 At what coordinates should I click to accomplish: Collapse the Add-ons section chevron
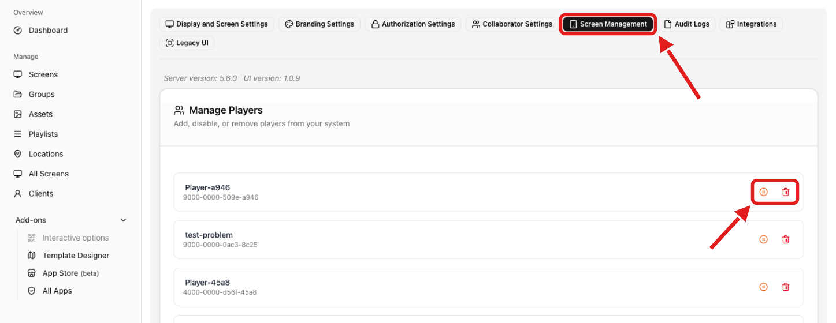tap(123, 220)
